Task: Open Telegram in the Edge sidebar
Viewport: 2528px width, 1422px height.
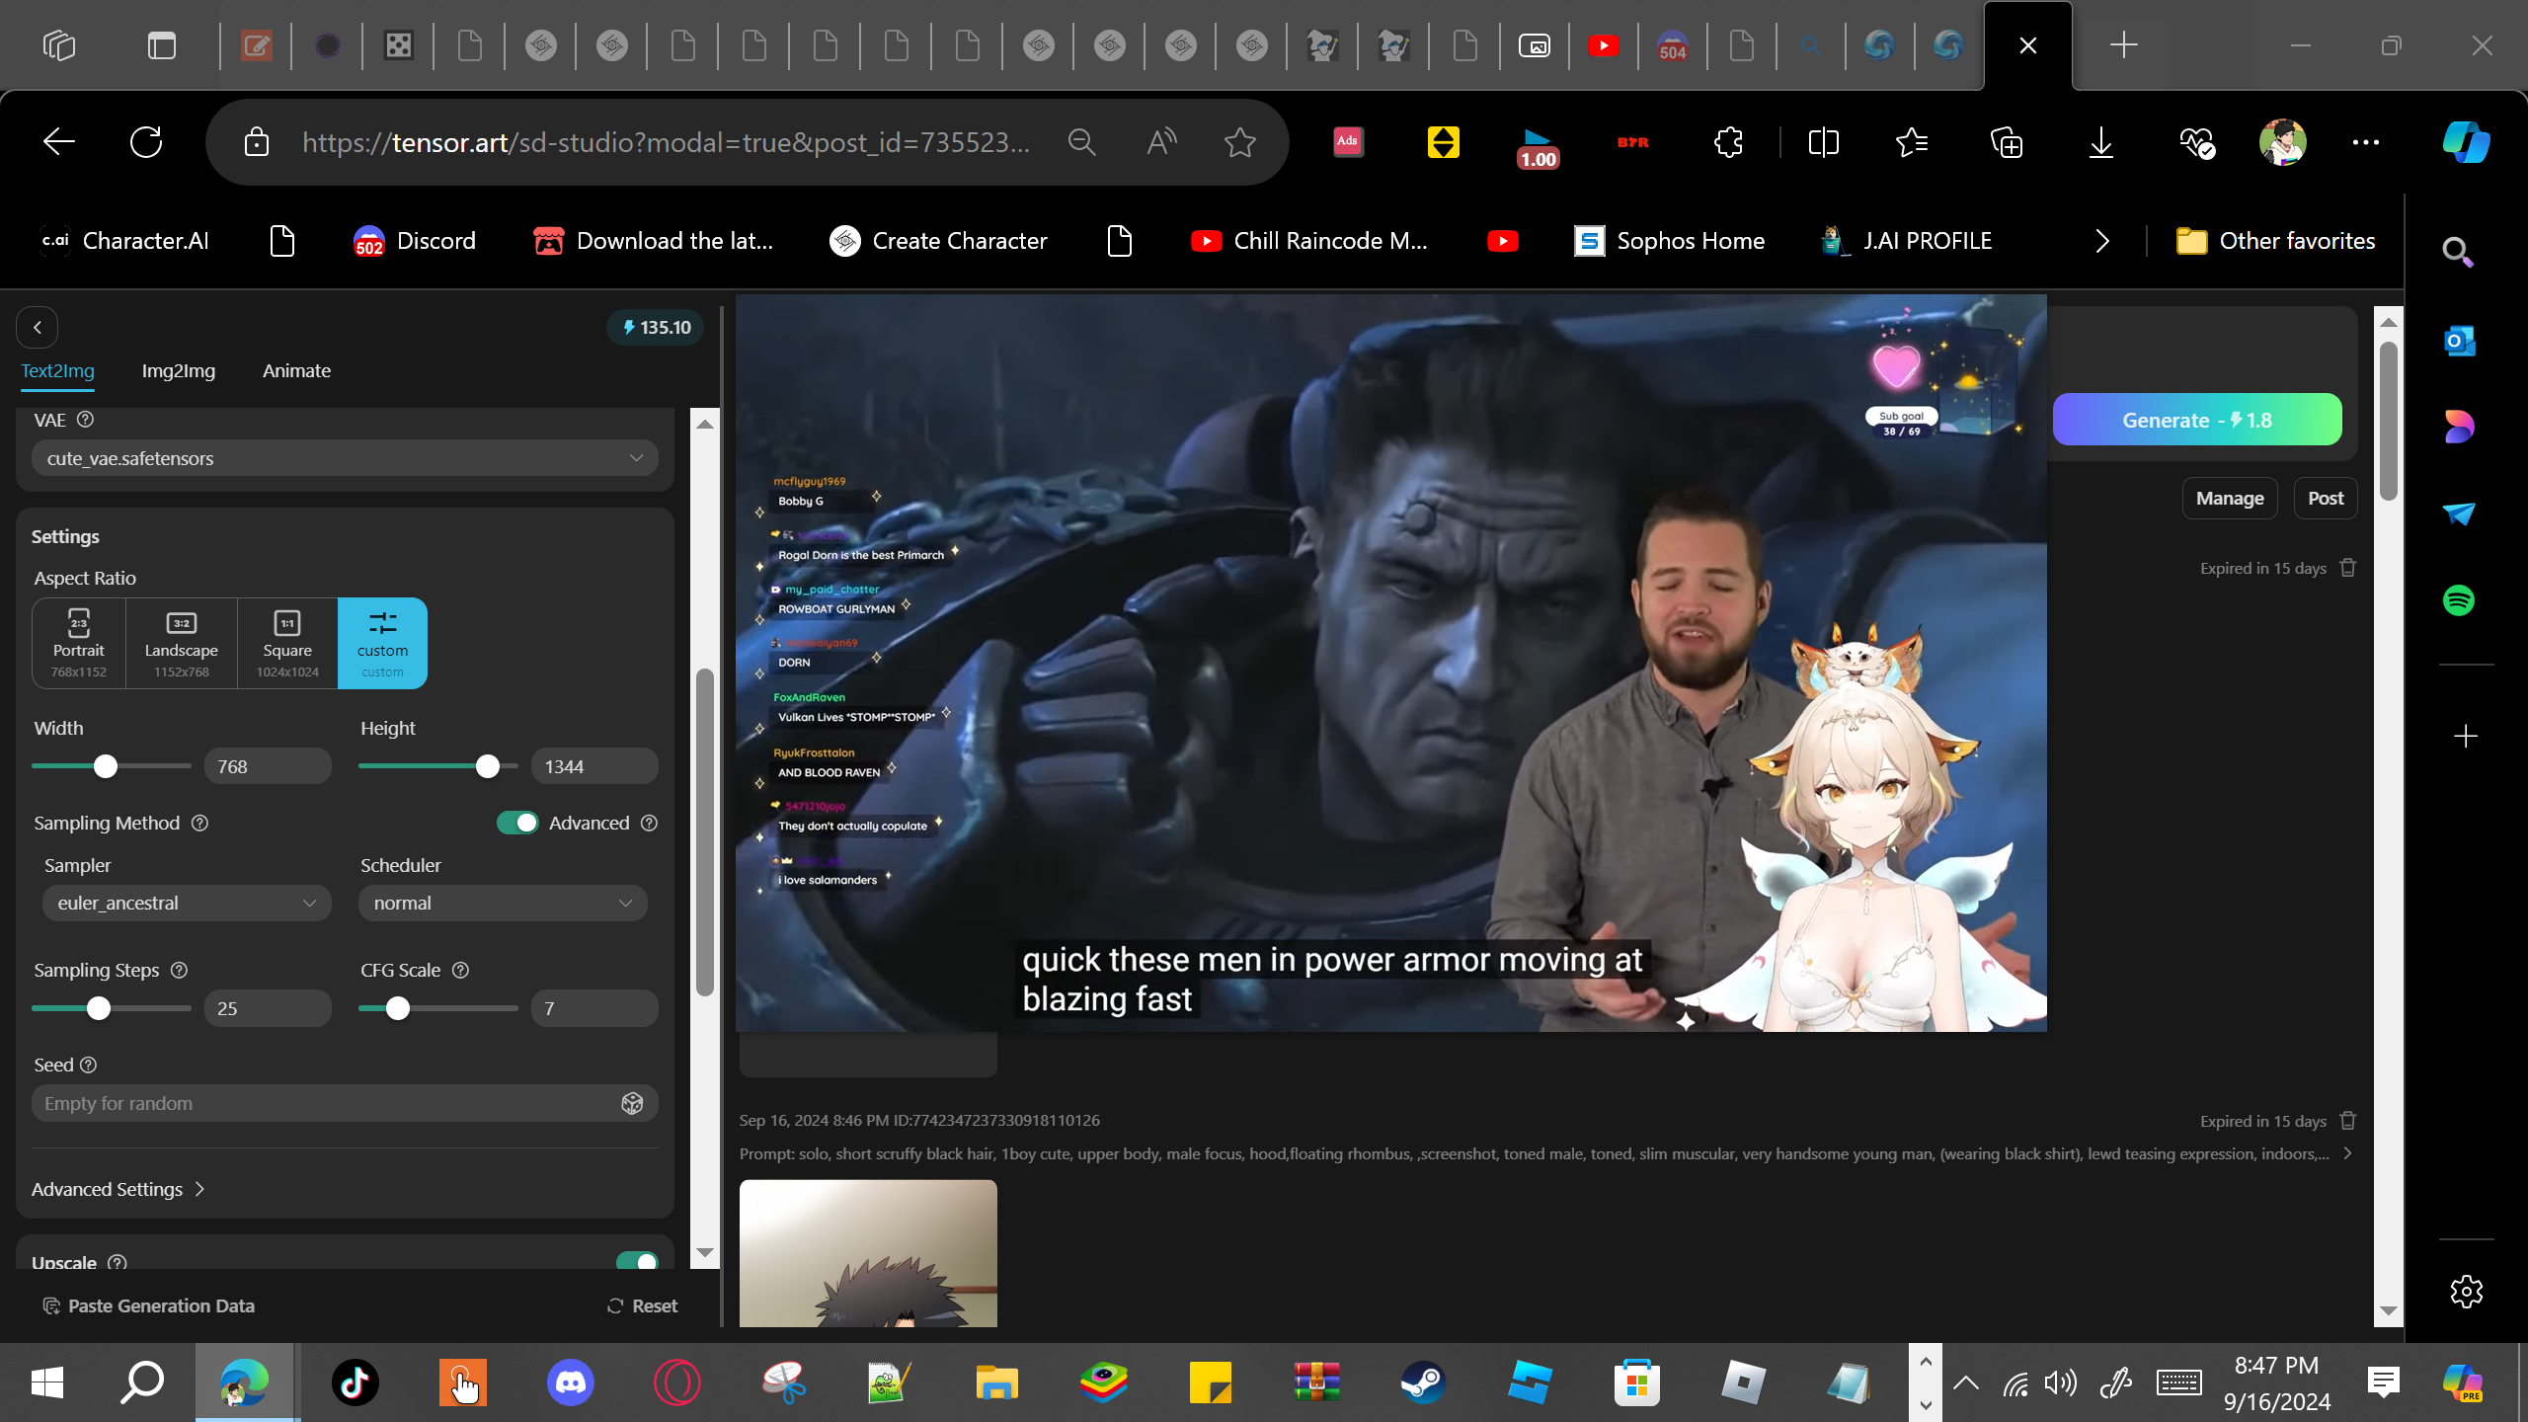Action: [2459, 513]
